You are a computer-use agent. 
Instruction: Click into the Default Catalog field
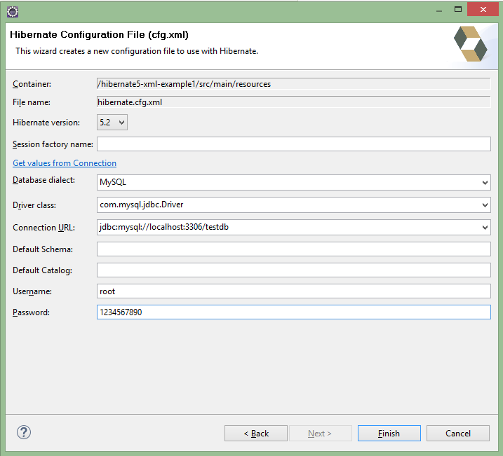click(x=294, y=270)
